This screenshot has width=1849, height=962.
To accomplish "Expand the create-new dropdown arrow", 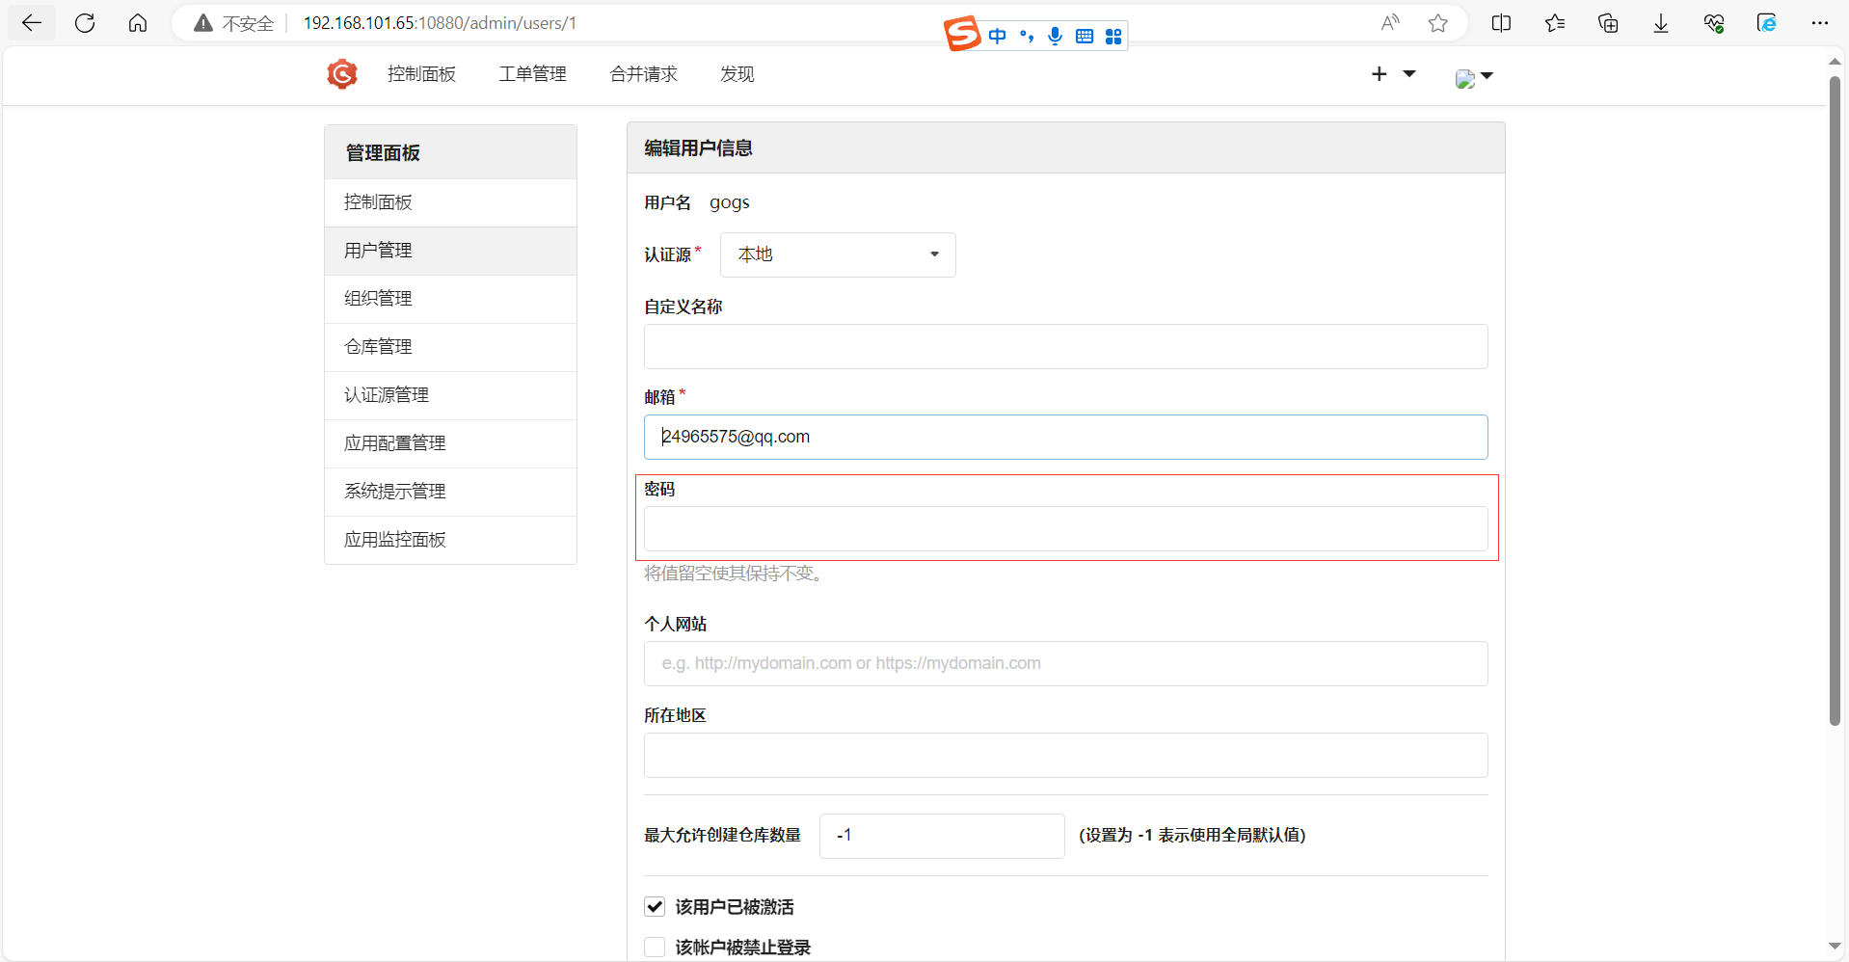I will [x=1409, y=74].
